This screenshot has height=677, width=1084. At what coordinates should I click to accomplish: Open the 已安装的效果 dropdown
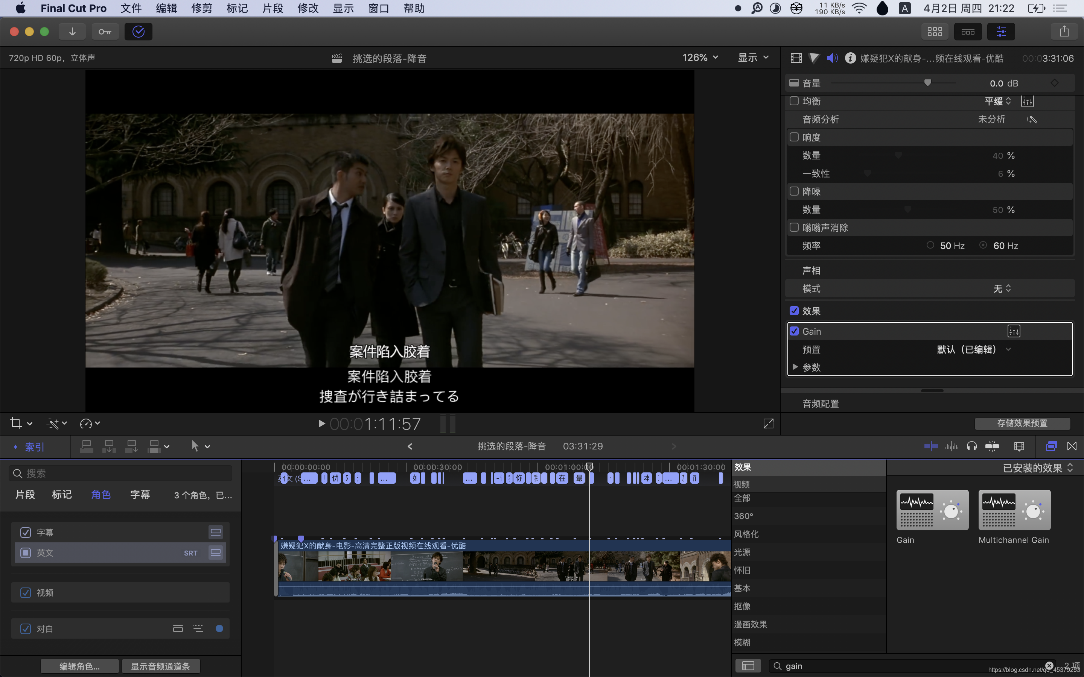(x=1038, y=468)
